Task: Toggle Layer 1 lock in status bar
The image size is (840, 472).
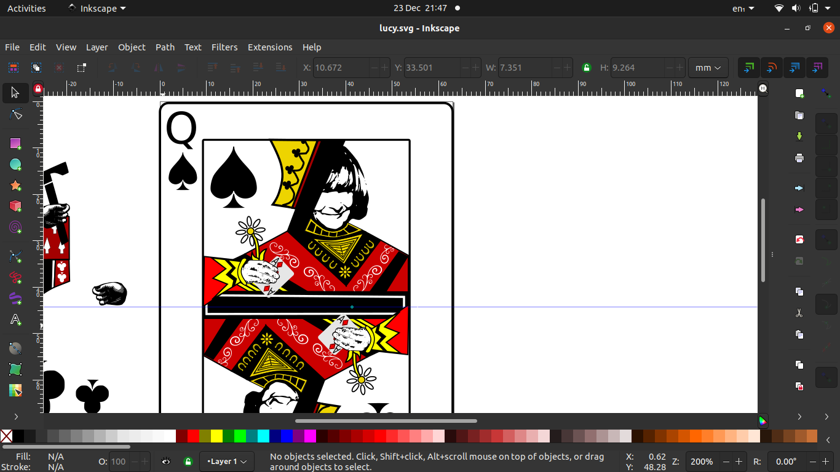Action: [x=188, y=462]
